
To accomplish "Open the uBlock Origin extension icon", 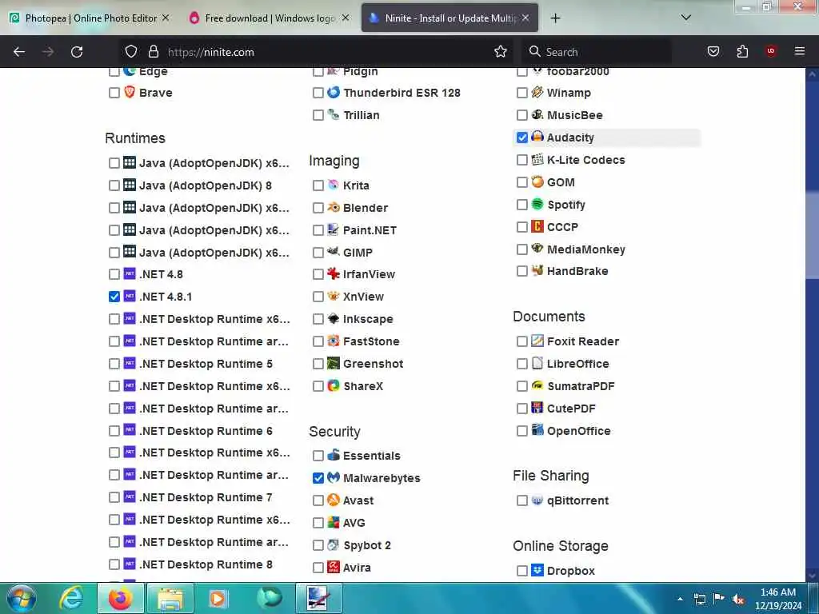I will 771,51.
